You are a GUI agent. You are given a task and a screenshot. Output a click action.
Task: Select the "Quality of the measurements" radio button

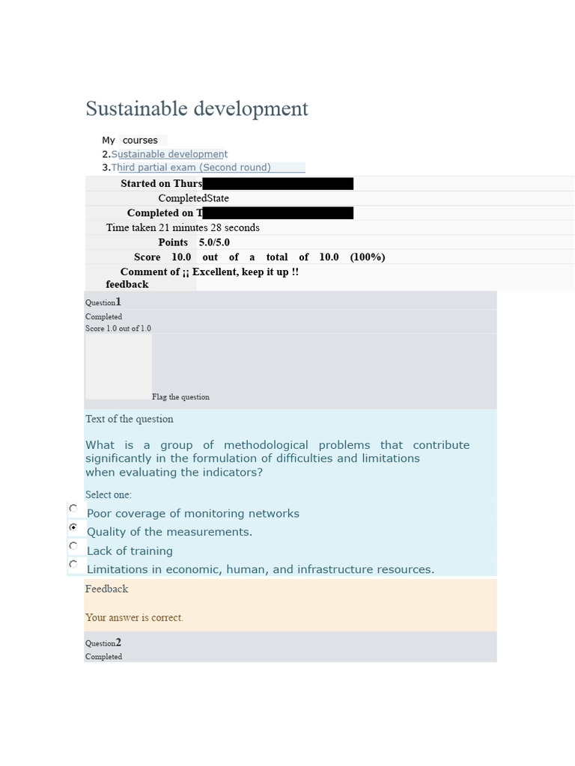click(73, 527)
